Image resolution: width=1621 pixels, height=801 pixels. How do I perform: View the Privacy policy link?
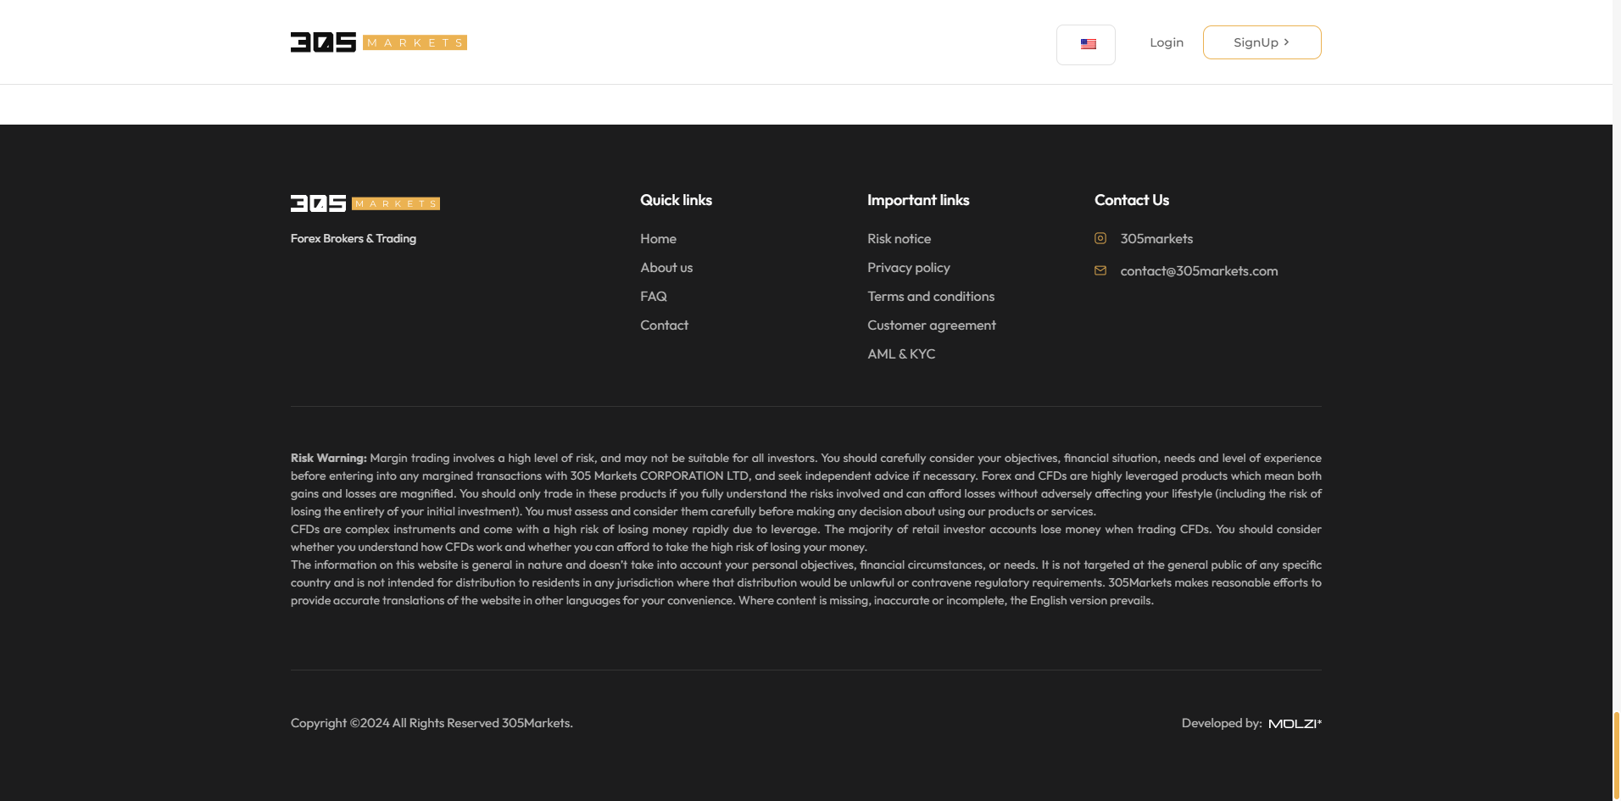(x=908, y=268)
